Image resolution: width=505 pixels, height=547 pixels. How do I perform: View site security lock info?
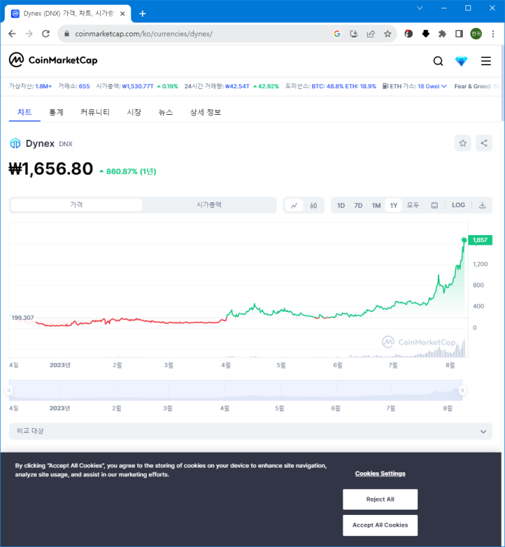pos(67,34)
